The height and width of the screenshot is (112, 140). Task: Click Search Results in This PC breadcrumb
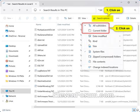point(55,10)
